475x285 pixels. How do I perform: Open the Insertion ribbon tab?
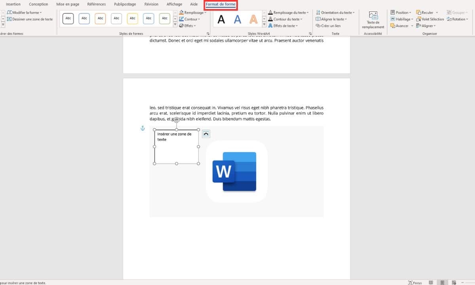(13, 4)
